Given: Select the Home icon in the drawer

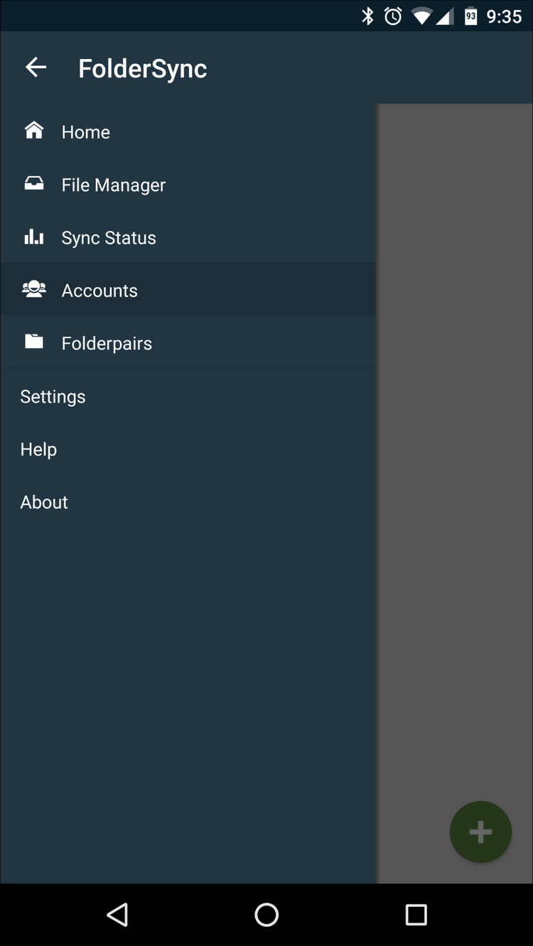Looking at the screenshot, I should (33, 131).
